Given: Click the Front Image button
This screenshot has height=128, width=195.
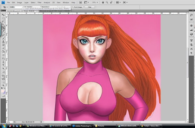Looking at the screenshot, I should (x=78, y=7).
